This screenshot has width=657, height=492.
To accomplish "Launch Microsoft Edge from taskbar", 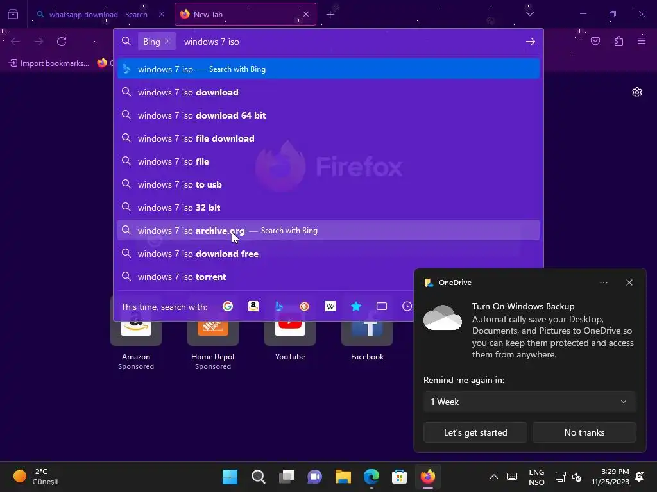I will (371, 477).
